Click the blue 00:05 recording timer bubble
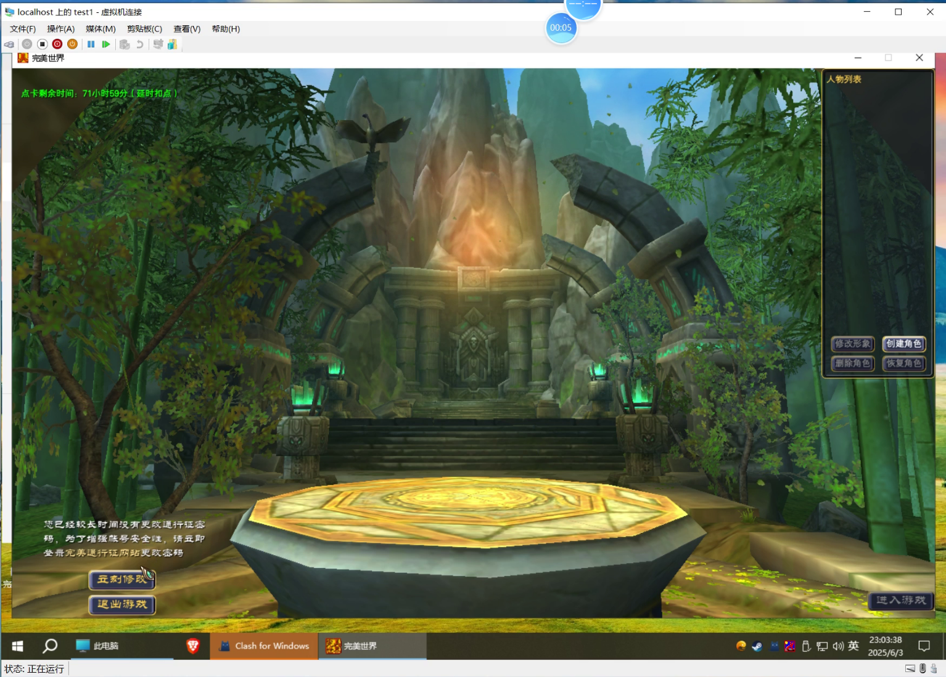Viewport: 946px width, 677px height. tap(561, 28)
